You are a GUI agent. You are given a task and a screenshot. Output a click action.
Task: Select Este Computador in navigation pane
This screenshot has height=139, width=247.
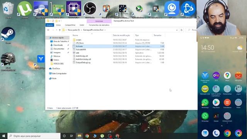59,73
